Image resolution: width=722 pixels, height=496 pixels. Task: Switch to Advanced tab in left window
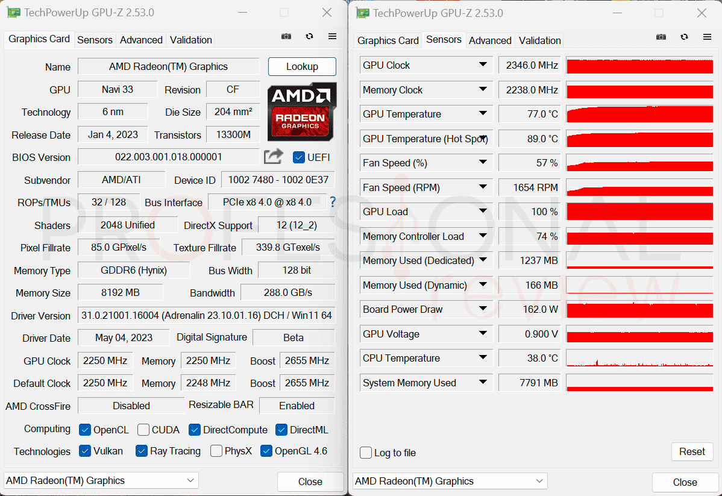(141, 40)
